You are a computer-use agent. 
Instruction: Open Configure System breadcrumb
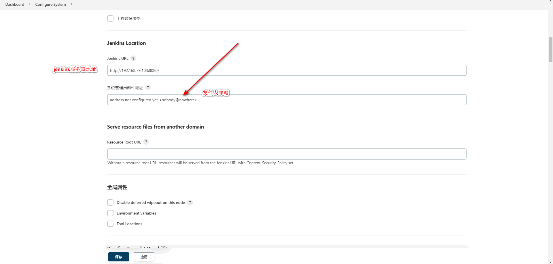(50, 4)
